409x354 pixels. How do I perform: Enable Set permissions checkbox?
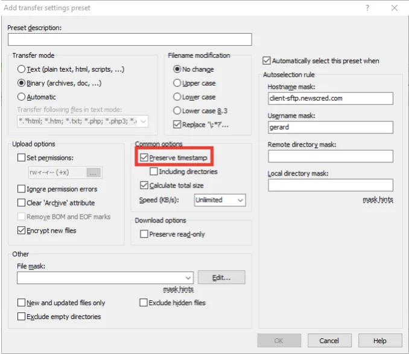21,157
